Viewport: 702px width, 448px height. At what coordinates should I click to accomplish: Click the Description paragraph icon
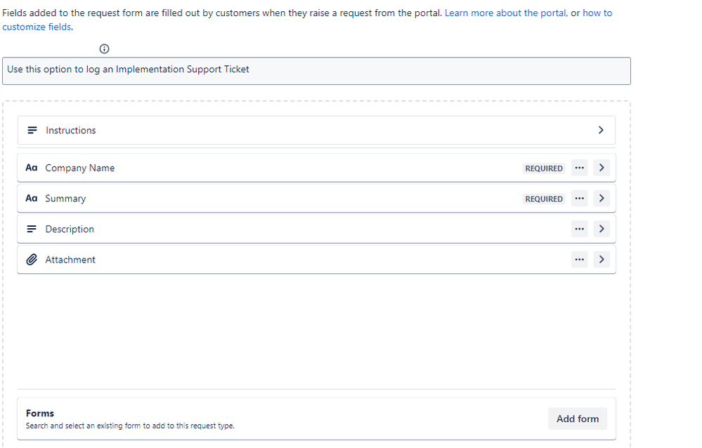32,229
